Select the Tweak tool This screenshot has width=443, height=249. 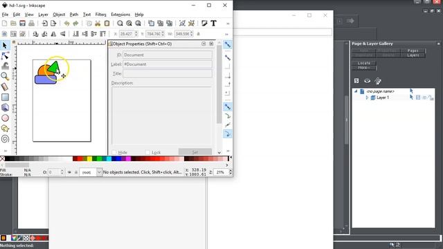tap(5, 66)
